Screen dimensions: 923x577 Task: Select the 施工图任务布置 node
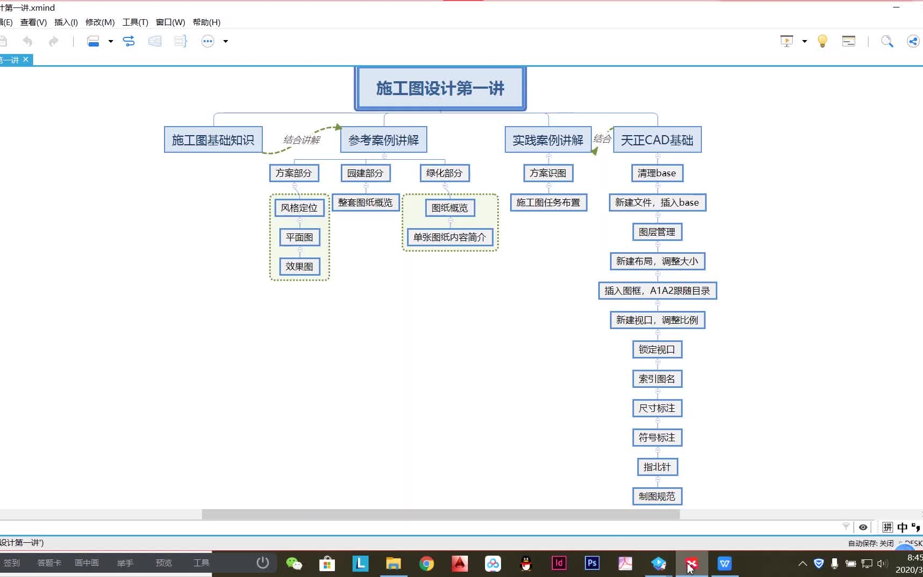[x=549, y=202]
